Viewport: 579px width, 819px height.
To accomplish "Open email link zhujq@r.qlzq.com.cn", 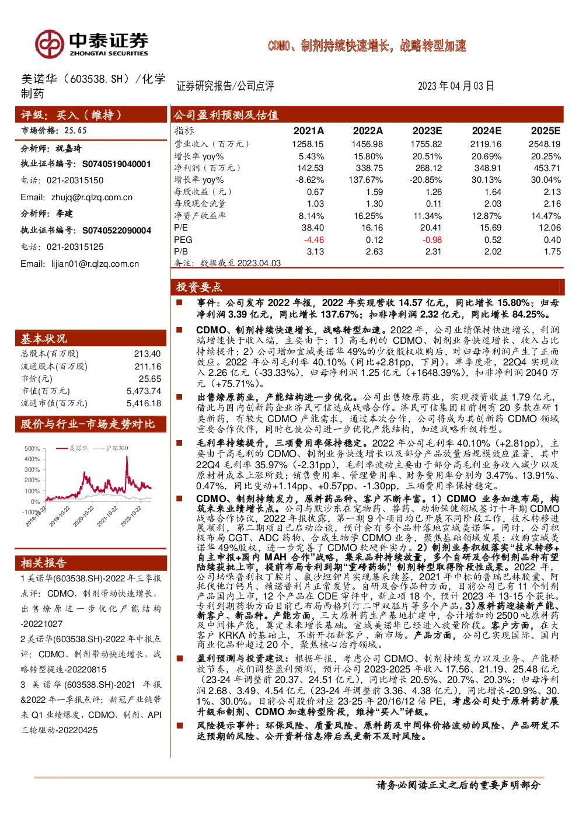I will [92, 197].
